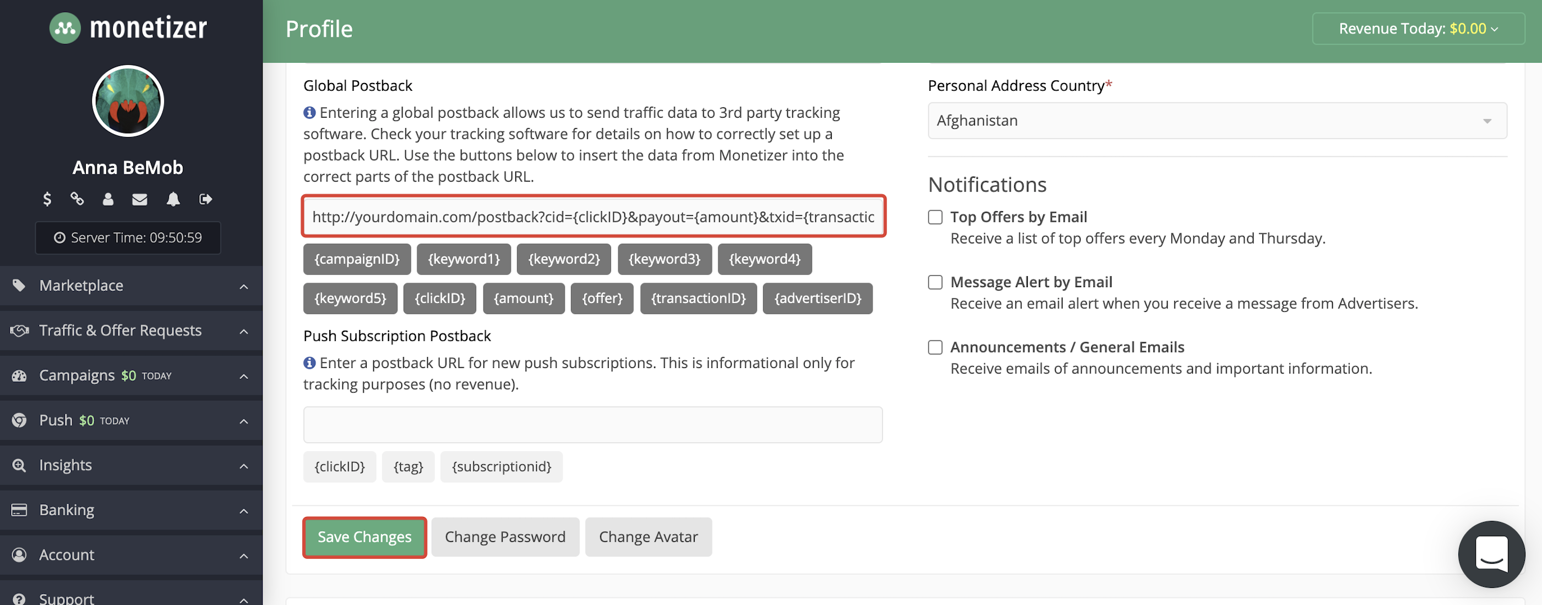View notifications with the bell icon
This screenshot has height=605, width=1542.
[x=173, y=200]
